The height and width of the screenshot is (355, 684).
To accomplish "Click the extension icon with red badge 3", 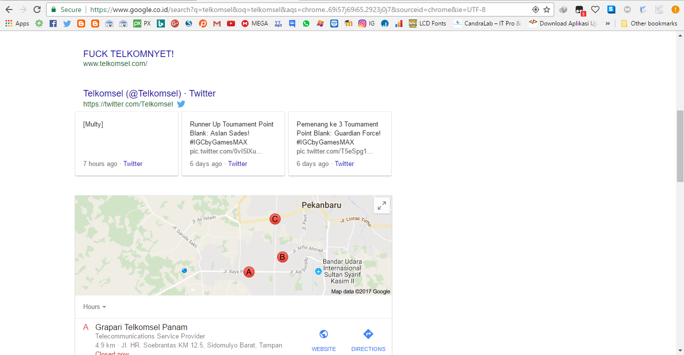I will click(580, 9).
